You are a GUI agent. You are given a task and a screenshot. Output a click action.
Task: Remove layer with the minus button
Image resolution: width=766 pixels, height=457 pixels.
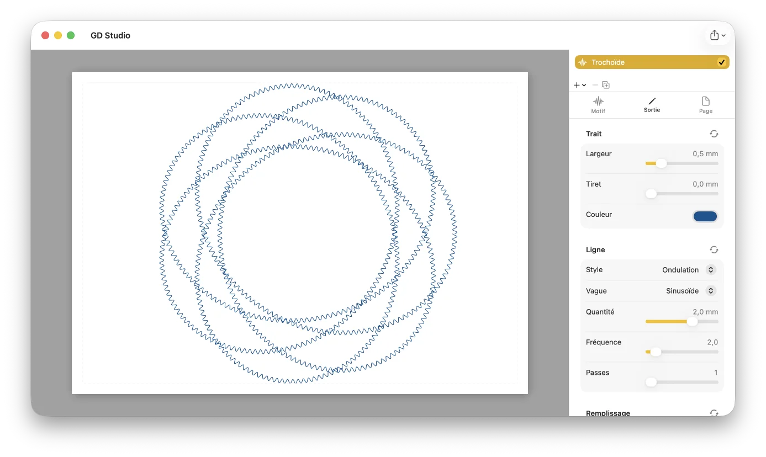tap(595, 85)
